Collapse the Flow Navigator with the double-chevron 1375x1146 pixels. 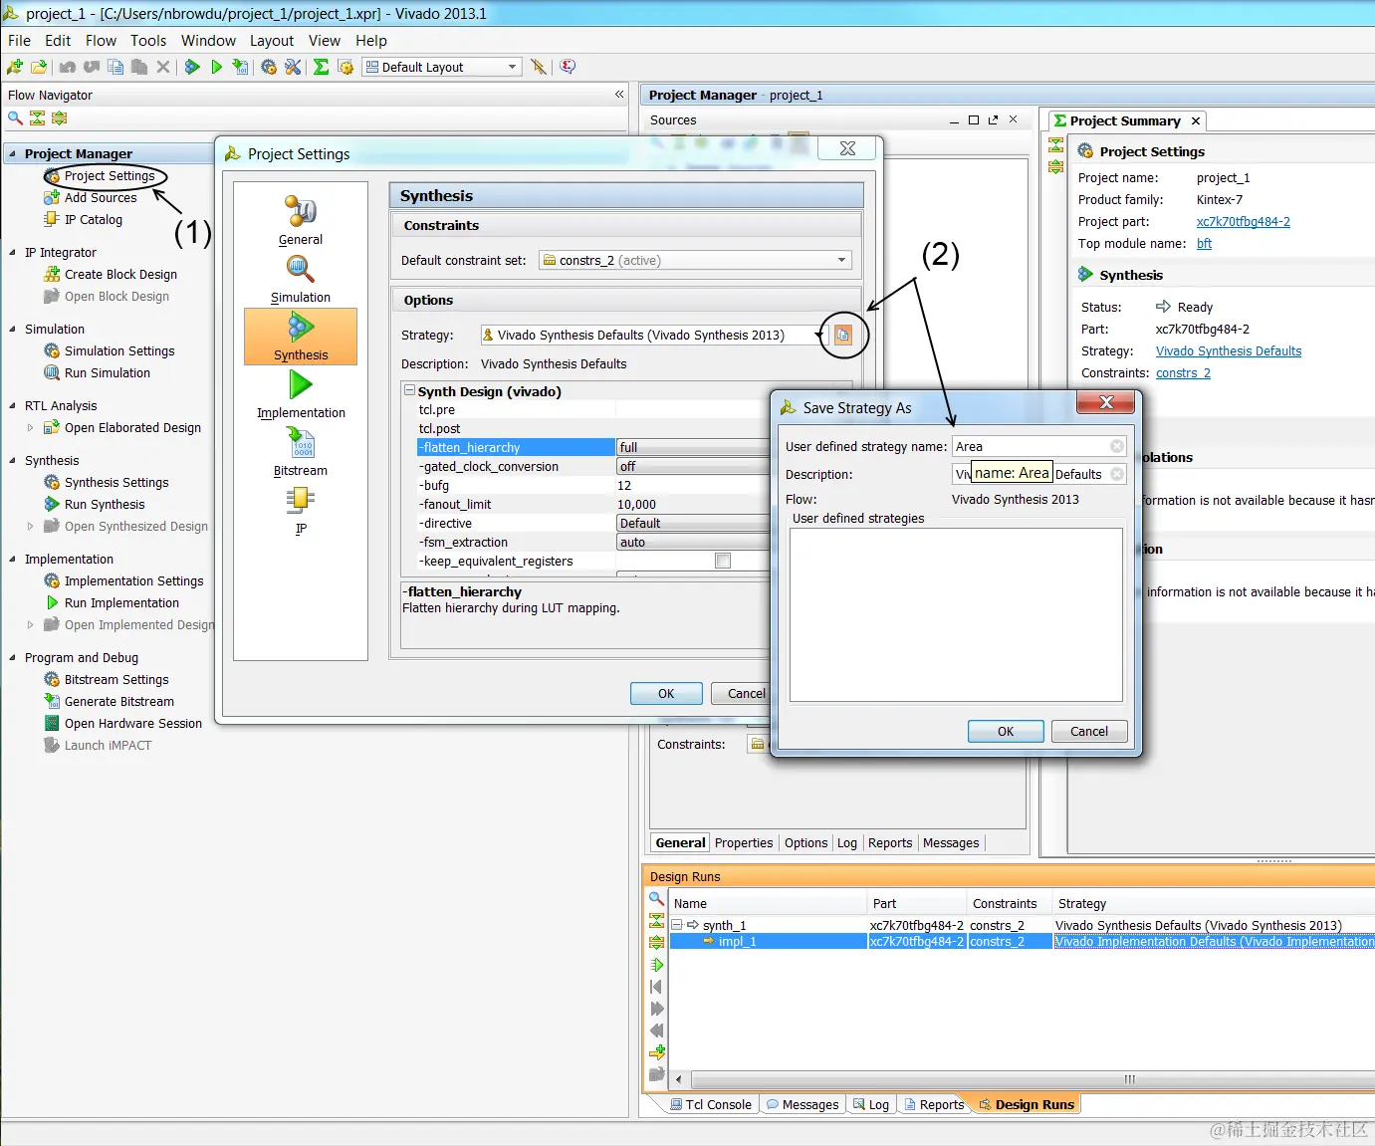point(619,95)
